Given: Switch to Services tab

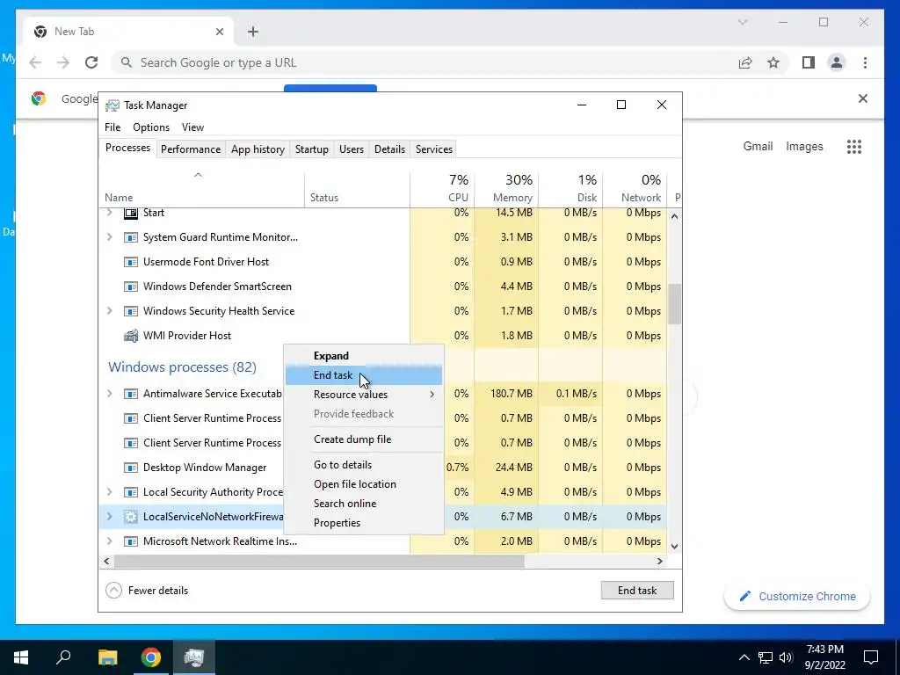Looking at the screenshot, I should pos(434,149).
